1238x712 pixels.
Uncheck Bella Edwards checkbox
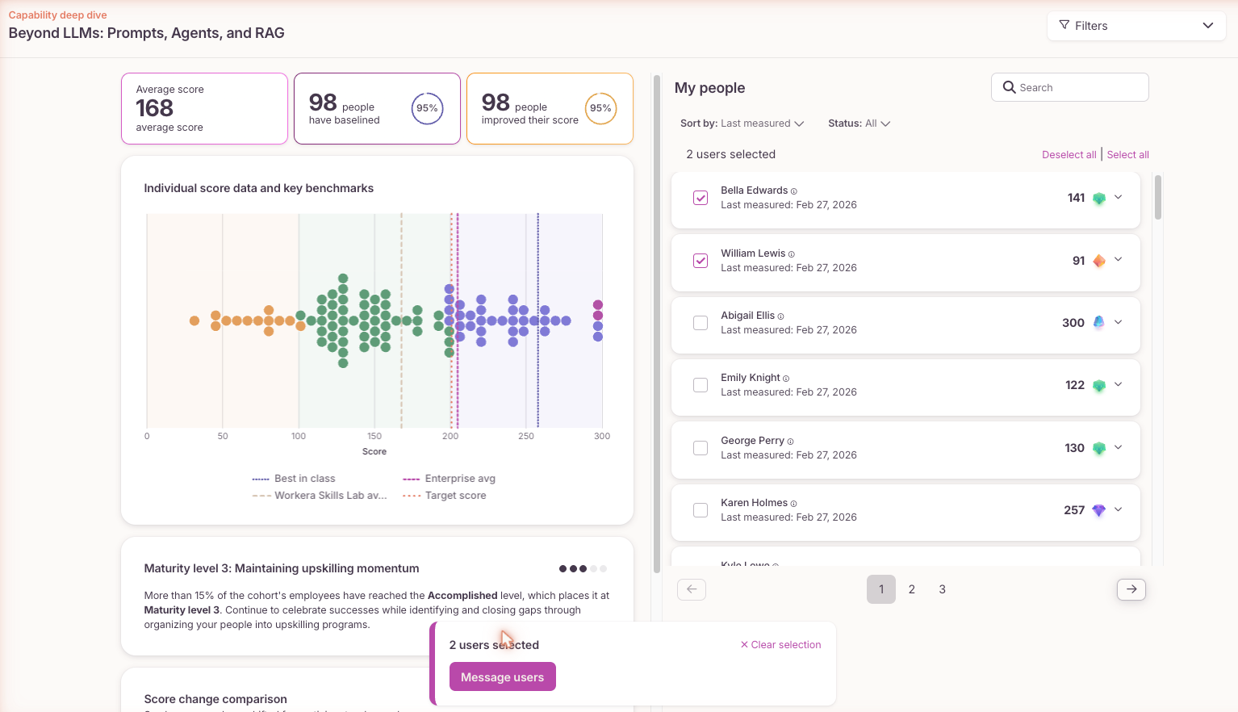pyautogui.click(x=701, y=198)
